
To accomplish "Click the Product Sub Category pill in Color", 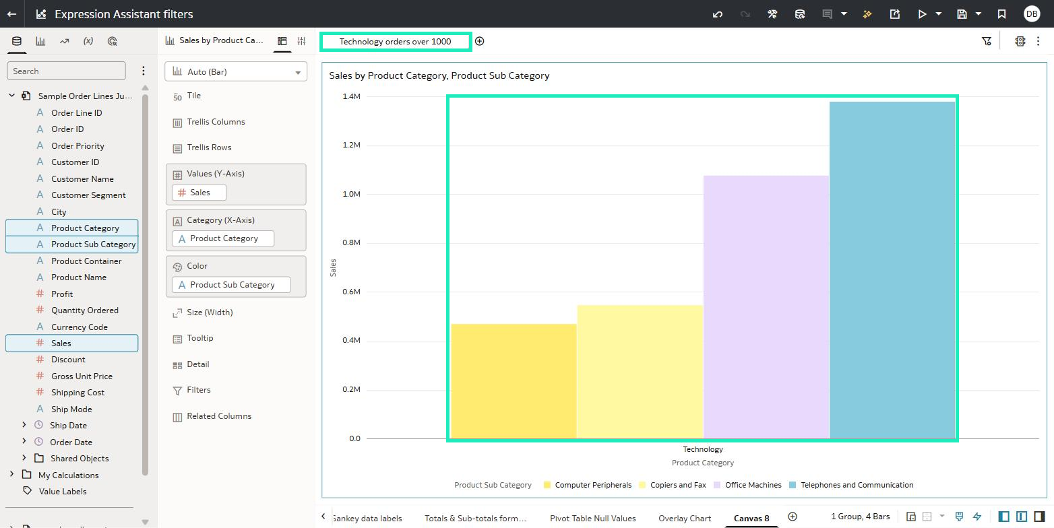I will click(x=231, y=285).
